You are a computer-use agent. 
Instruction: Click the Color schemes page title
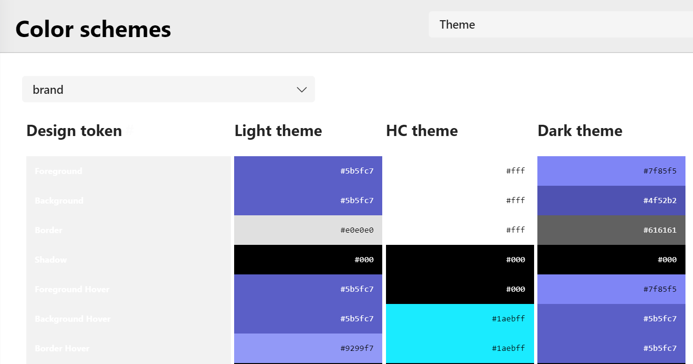coord(93,29)
